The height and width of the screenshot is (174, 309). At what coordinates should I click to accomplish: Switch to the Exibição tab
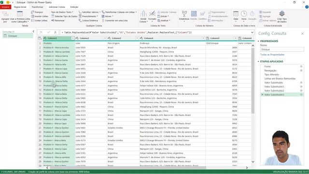pyautogui.click(x=74, y=7)
